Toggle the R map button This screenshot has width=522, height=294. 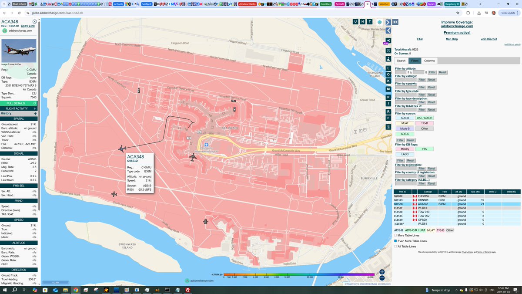388,112
